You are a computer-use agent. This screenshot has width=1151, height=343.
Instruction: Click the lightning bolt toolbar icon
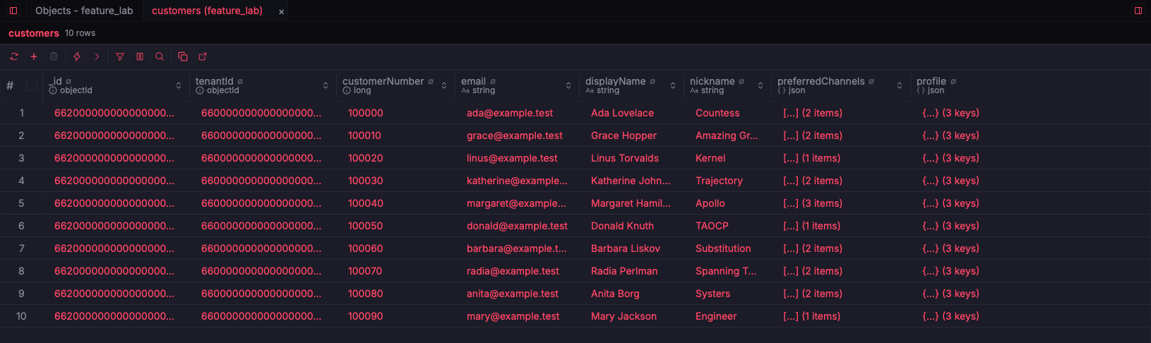coord(77,56)
